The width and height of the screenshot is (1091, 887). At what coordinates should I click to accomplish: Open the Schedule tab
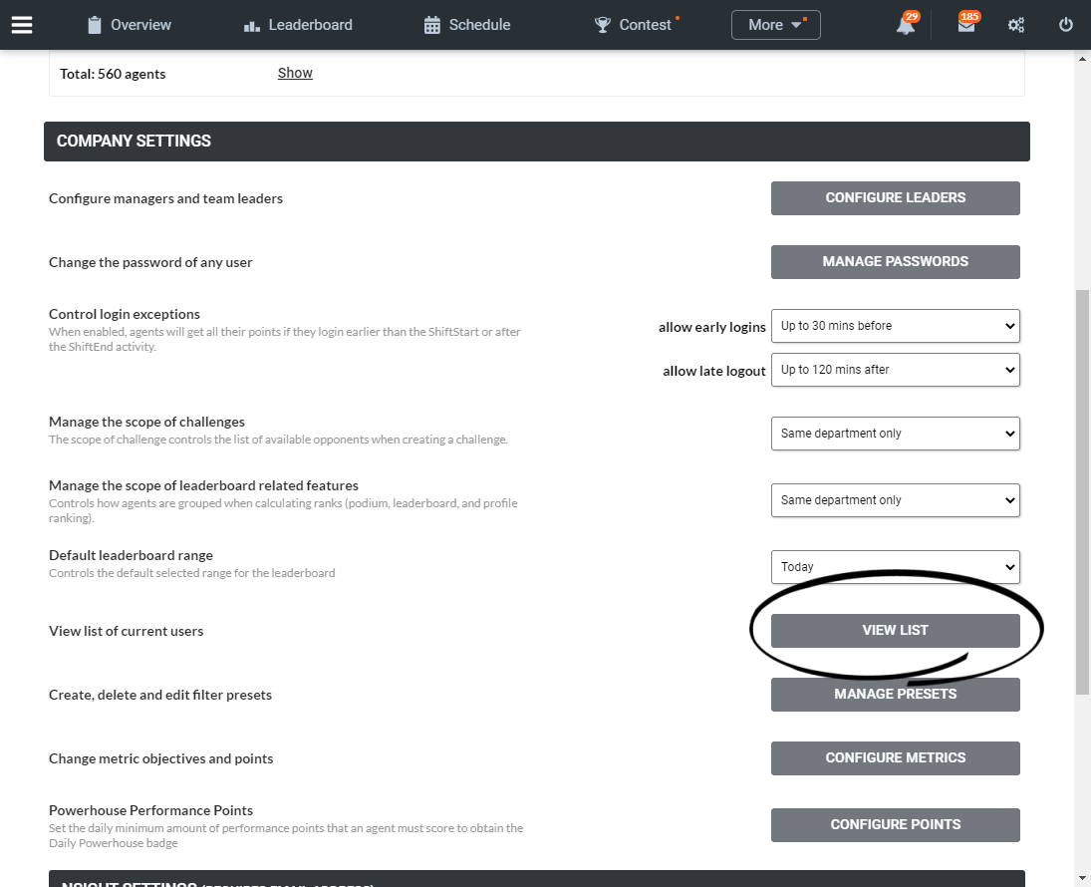pos(467,25)
